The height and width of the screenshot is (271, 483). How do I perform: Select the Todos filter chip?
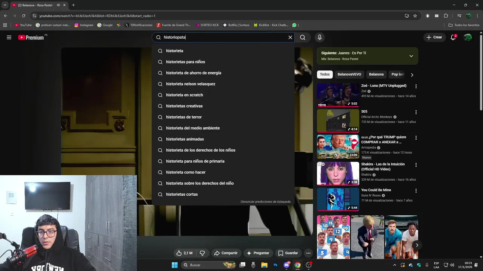tap(325, 75)
